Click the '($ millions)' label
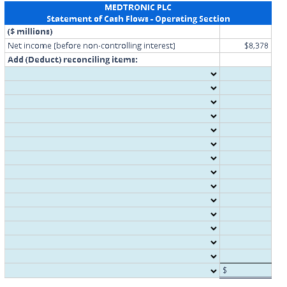 tap(30, 31)
